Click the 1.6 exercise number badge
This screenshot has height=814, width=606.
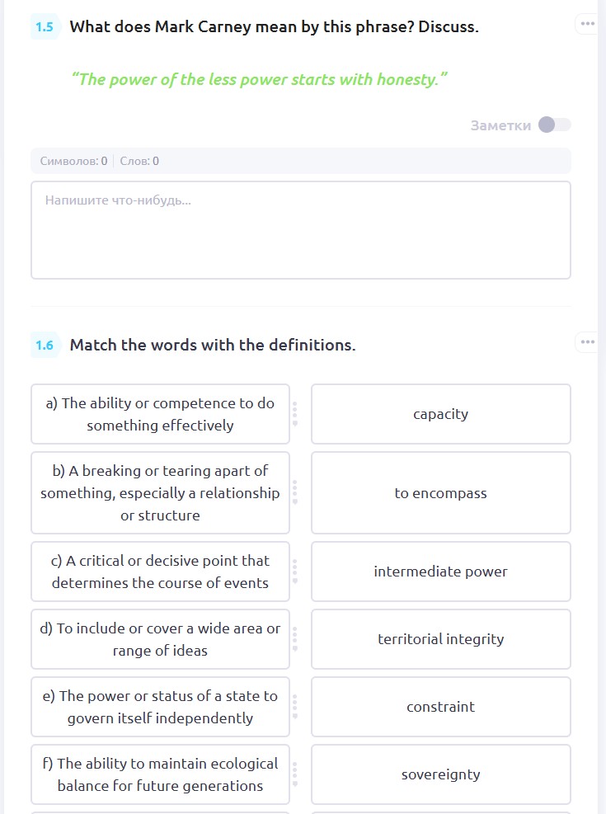[x=45, y=345]
